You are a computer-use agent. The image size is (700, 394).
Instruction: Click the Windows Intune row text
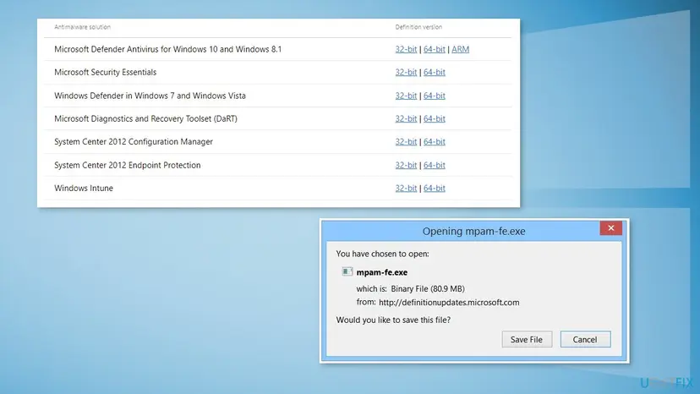tap(84, 188)
